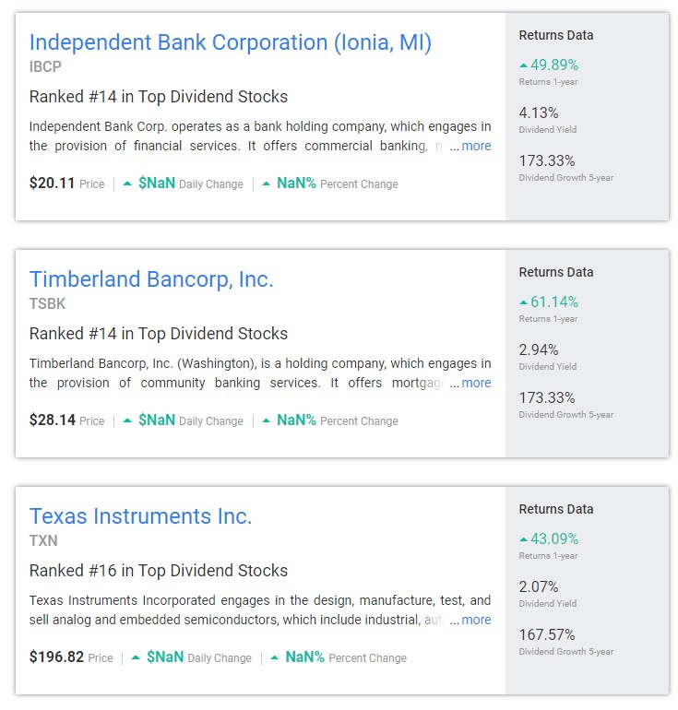The height and width of the screenshot is (710, 678).
Task: Expand Timberland Bancorp description via more link
Action: click(x=476, y=383)
